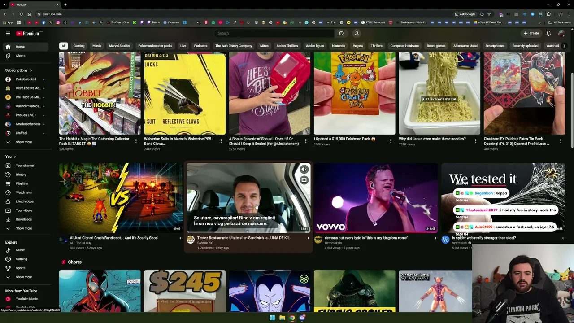574x323 pixels.
Task: Open the All Bookmarks folder
Action: [560, 22]
